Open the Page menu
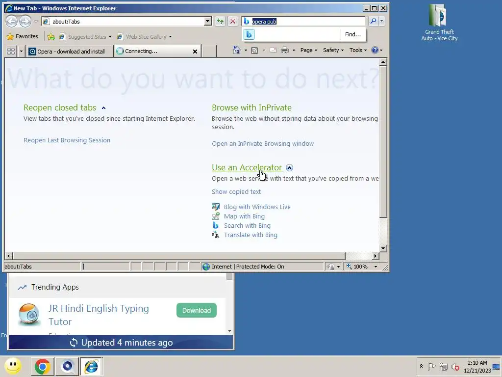This screenshot has height=377, width=502. (309, 50)
